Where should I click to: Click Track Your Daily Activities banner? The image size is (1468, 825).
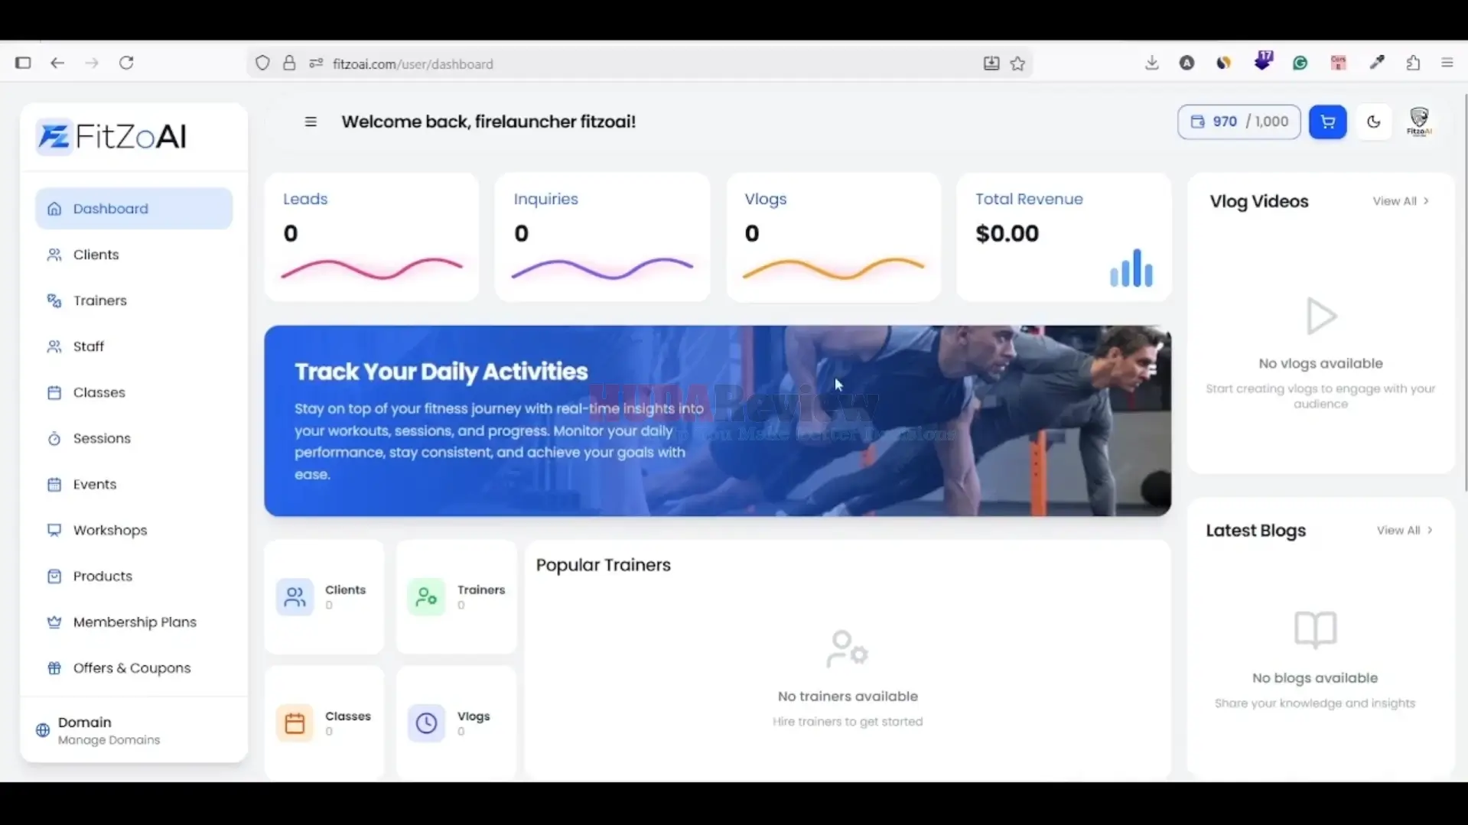point(718,421)
